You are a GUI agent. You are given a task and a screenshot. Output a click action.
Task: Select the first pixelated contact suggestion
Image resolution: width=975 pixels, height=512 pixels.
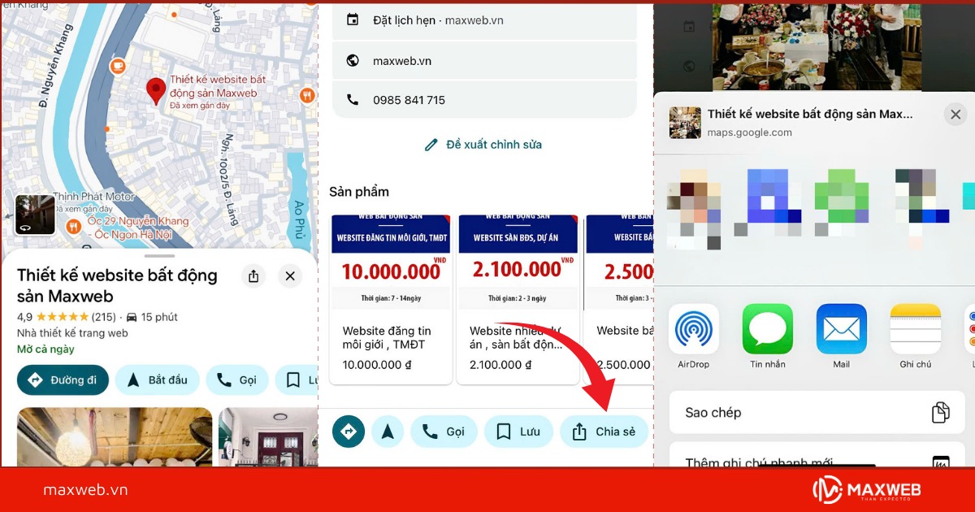694,210
